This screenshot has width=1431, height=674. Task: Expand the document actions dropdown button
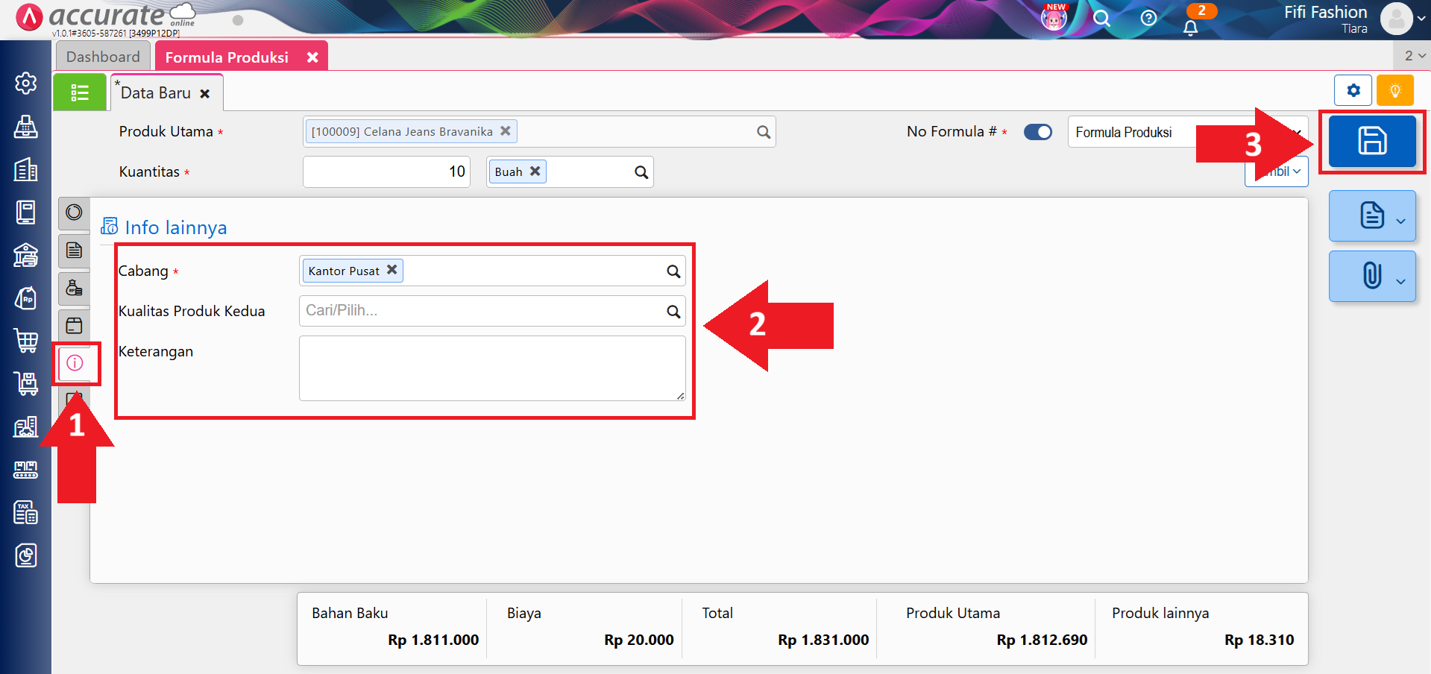coord(1372,216)
